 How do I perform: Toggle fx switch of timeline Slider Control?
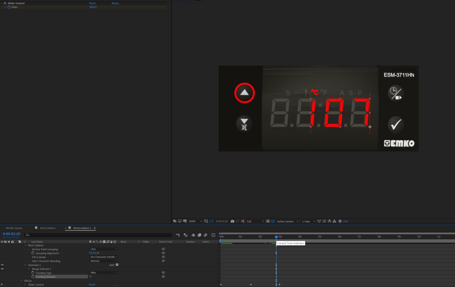pos(2,285)
